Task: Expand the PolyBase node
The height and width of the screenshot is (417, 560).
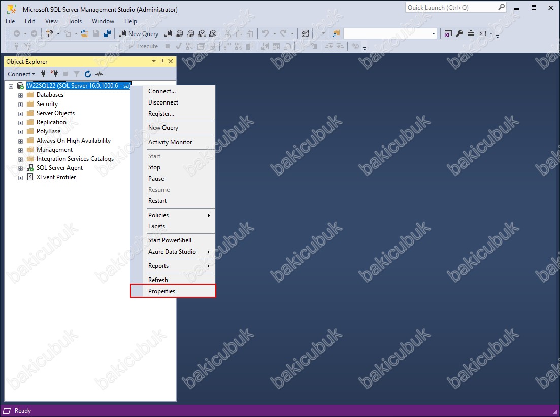Action: (x=20, y=131)
